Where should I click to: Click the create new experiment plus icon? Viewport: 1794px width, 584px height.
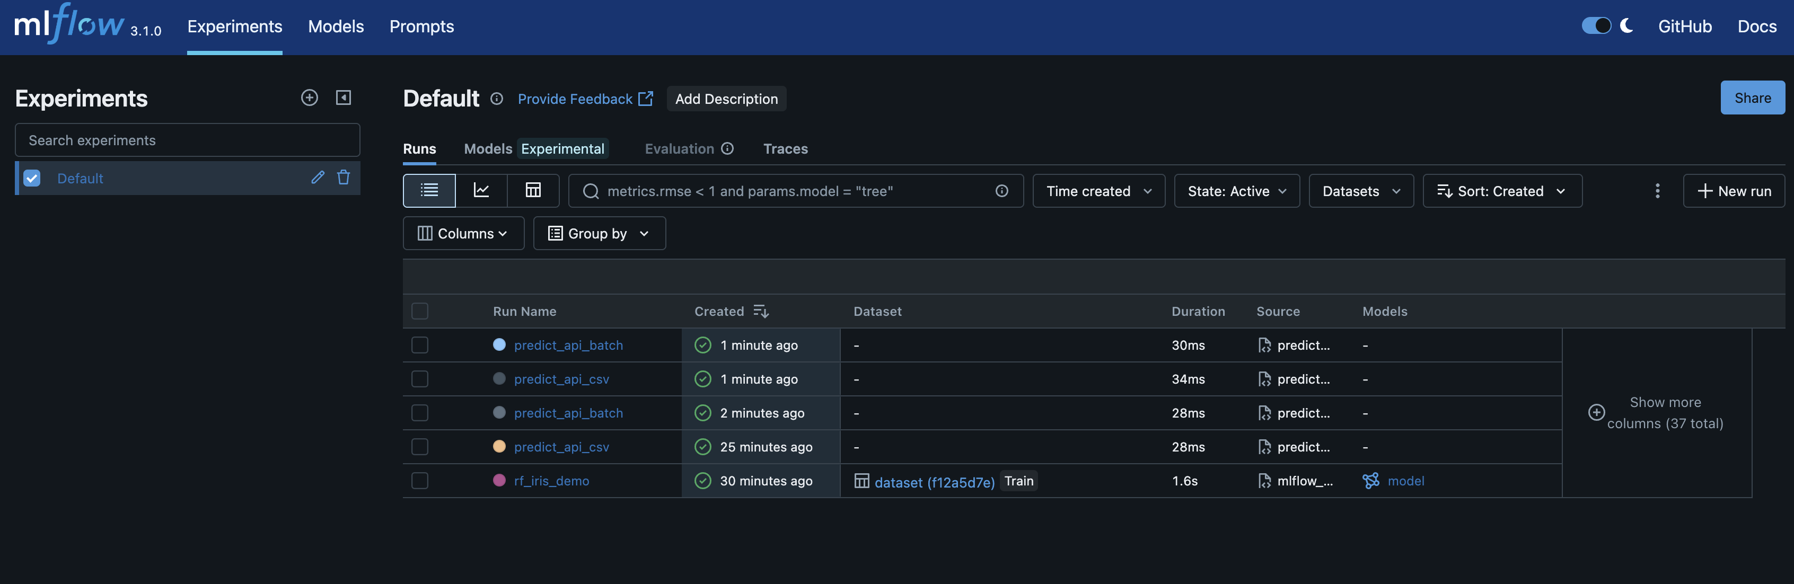(309, 98)
